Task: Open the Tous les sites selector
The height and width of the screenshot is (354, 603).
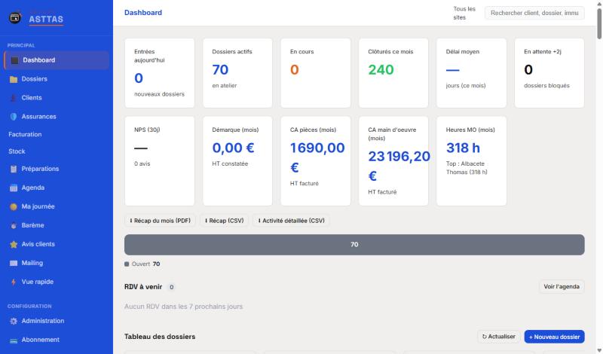Action: pyautogui.click(x=464, y=13)
